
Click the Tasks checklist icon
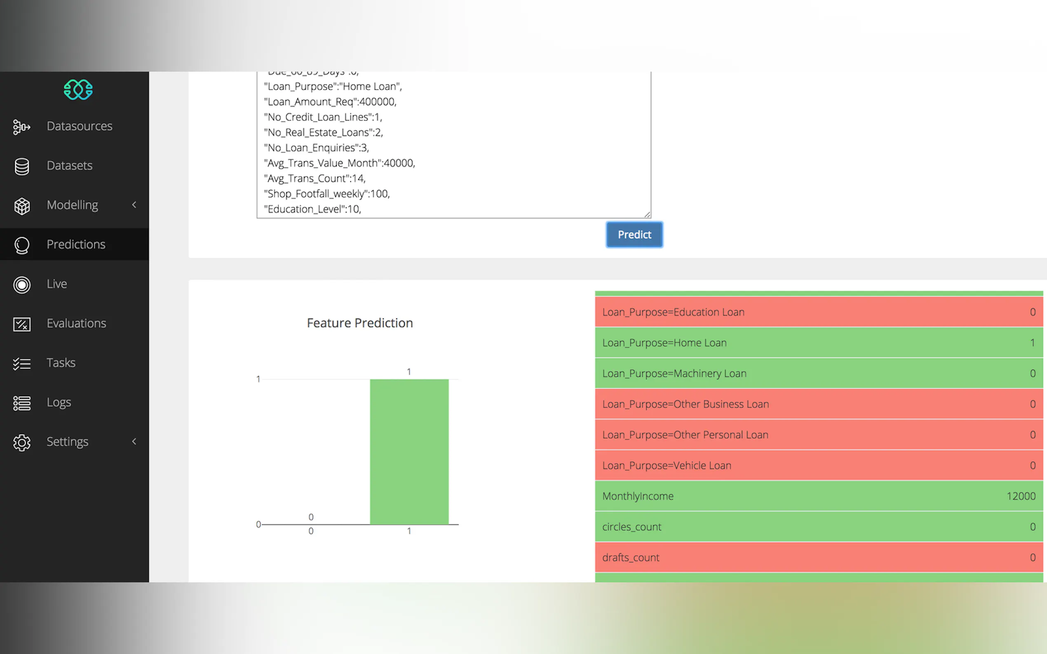coord(22,364)
